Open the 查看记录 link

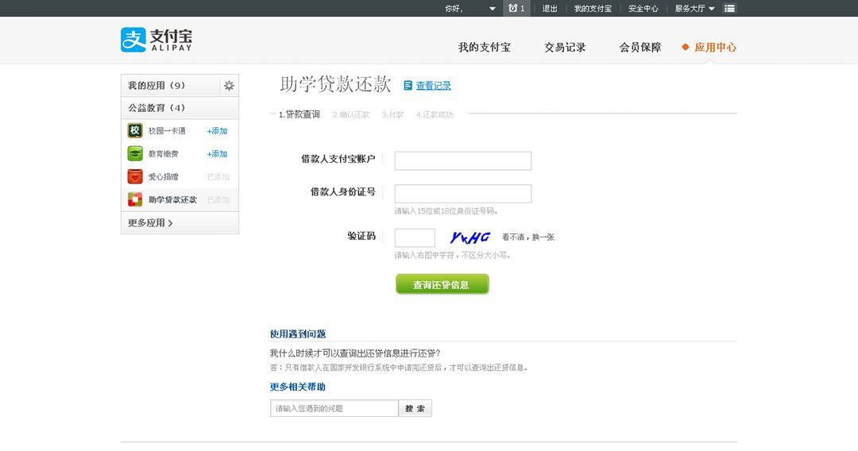433,86
